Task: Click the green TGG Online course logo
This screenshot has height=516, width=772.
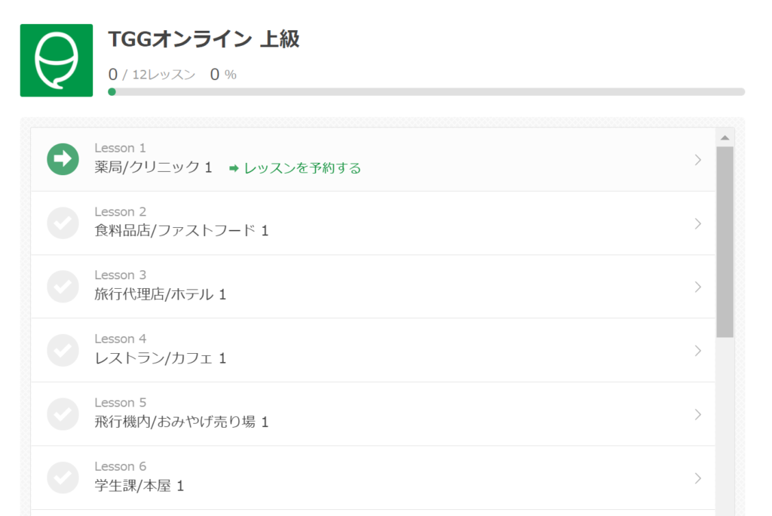Action: pos(56,60)
